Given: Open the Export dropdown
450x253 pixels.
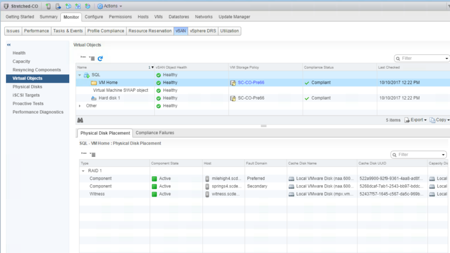Looking at the screenshot, I should (416, 119).
